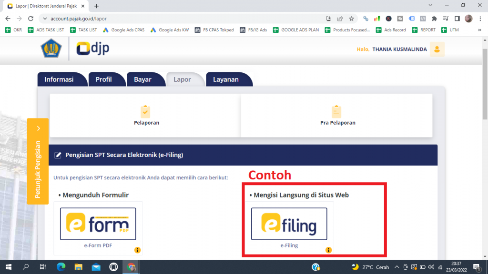488x274 pixels.
Task: Click the info icon under e-Form PDF
Action: point(137,250)
